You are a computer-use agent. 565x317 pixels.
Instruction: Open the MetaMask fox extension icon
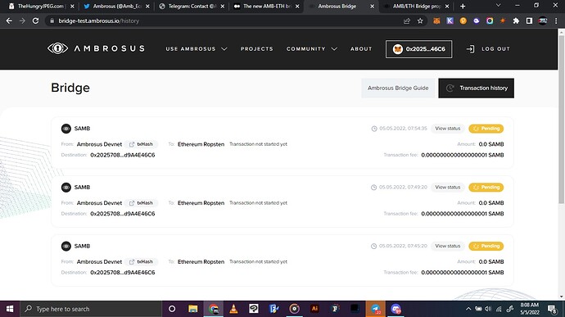pos(436,21)
